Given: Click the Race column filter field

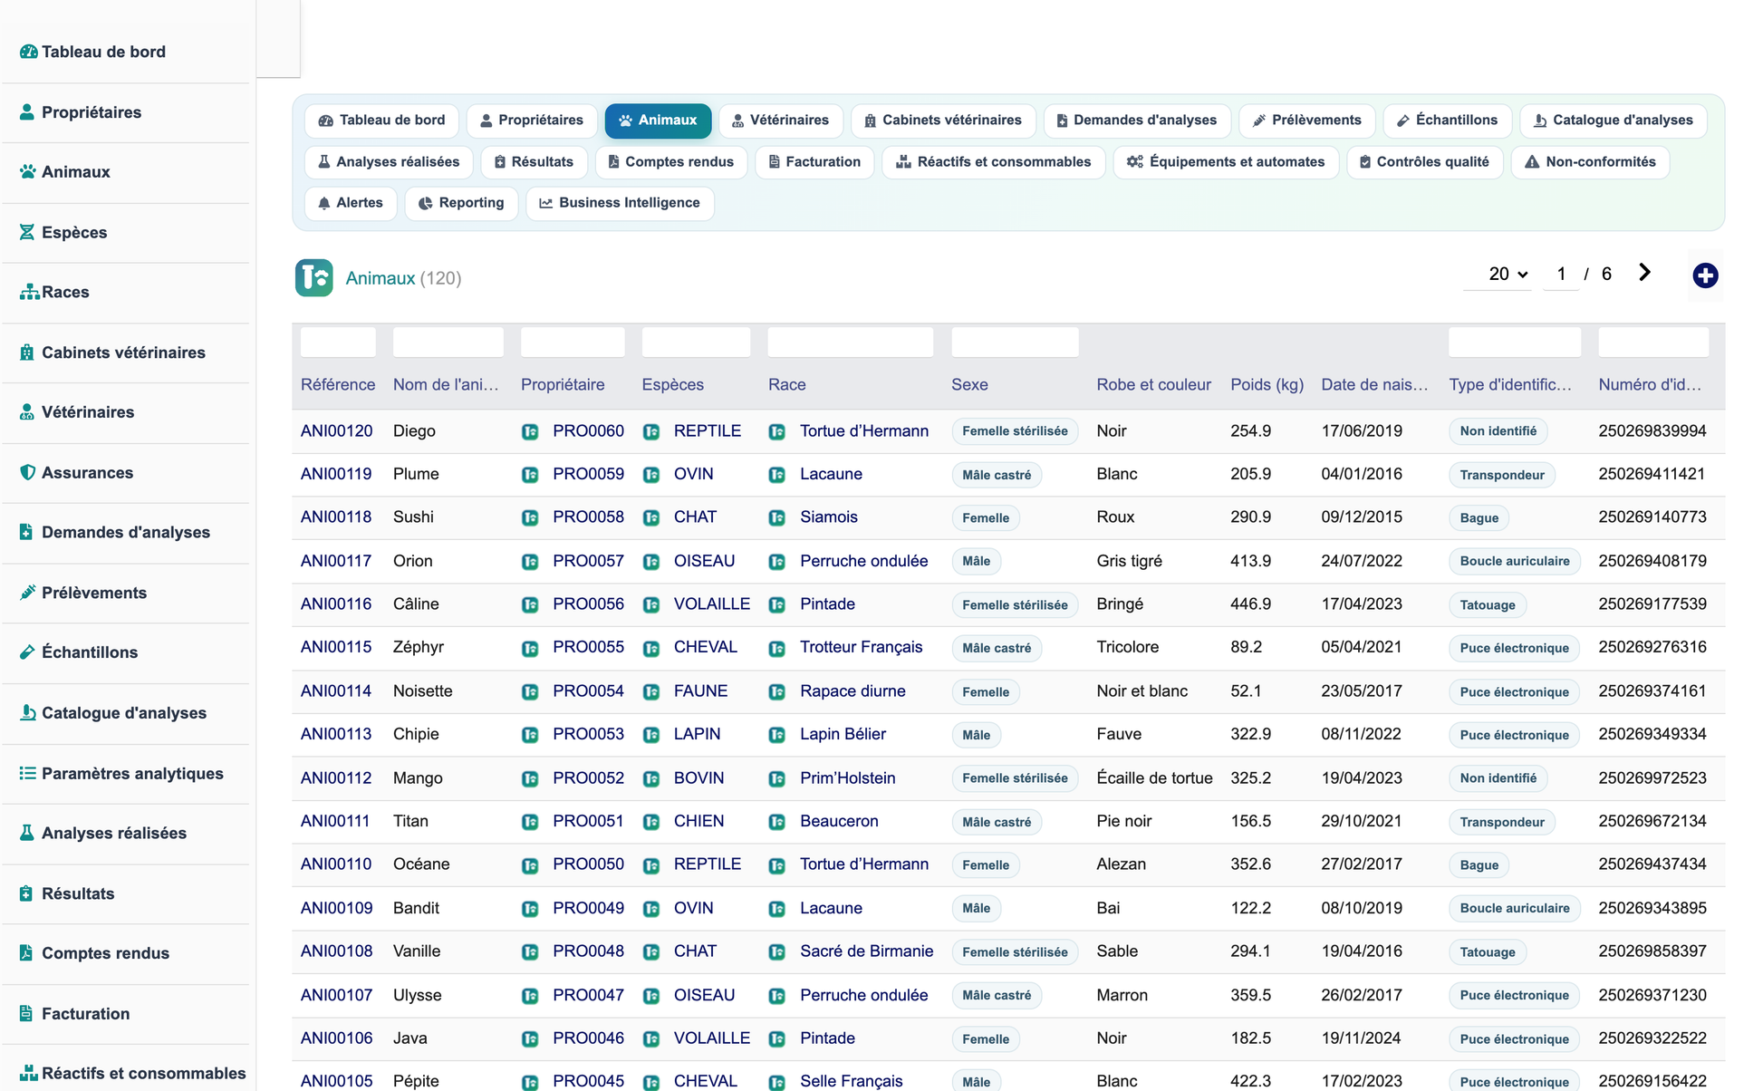Looking at the screenshot, I should click(850, 343).
